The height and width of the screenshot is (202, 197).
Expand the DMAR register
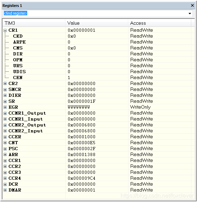(5, 190)
